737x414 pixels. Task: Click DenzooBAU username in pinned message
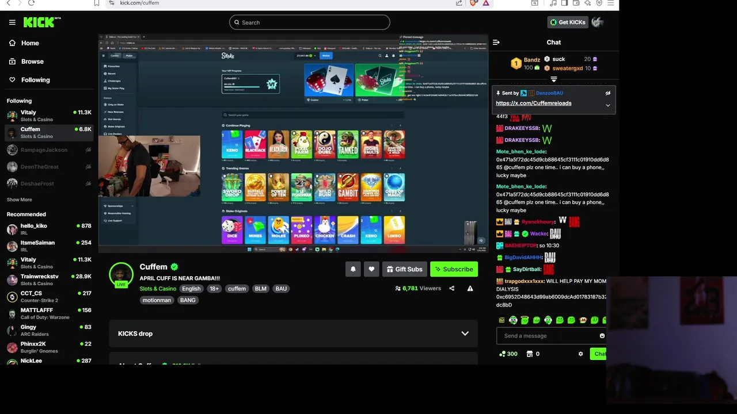pos(549,93)
